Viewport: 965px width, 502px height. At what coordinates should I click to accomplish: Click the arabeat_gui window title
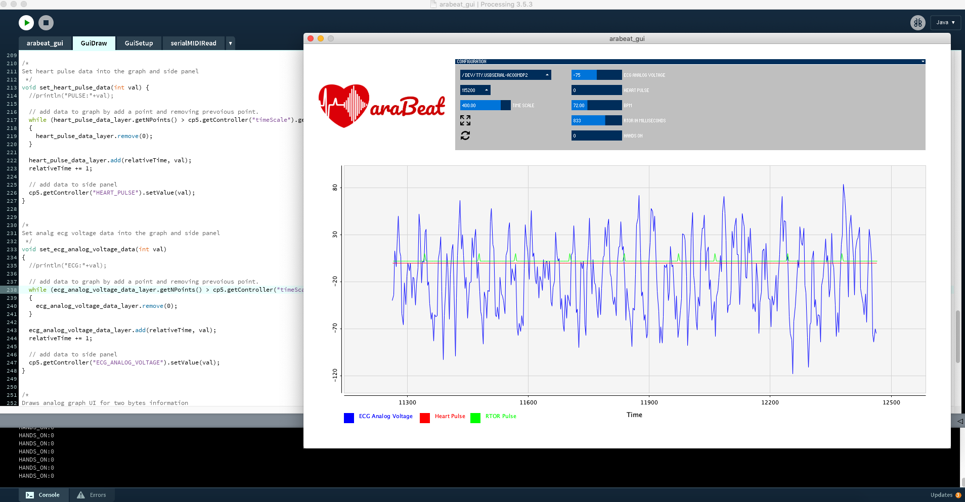click(627, 38)
